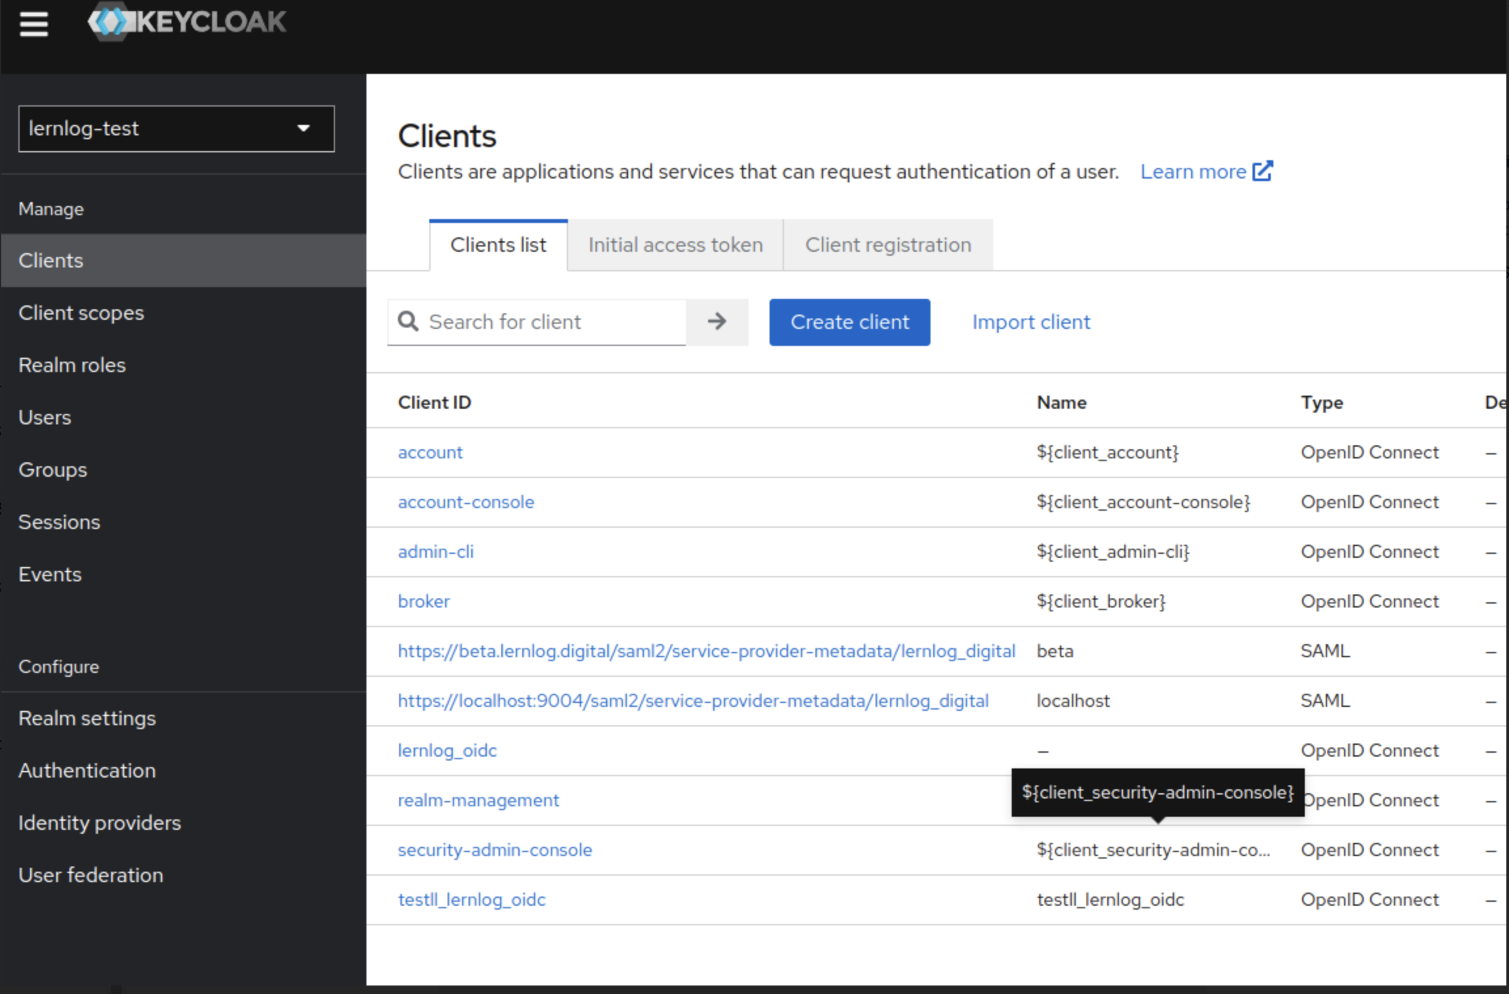1509x994 pixels.
Task: Open Client scopes in sidebar
Action: pos(81,313)
